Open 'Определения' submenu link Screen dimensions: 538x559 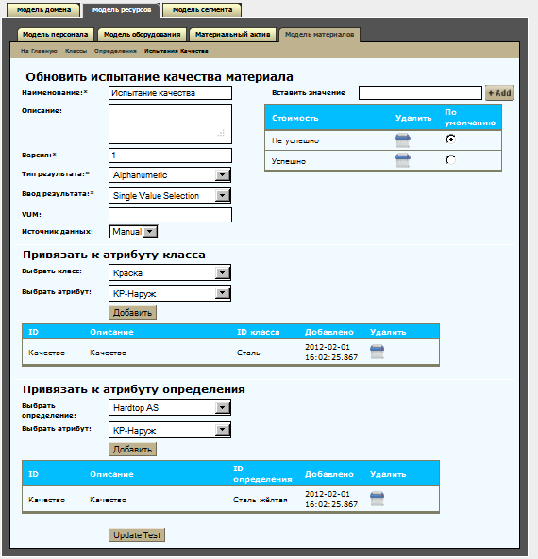coord(115,51)
